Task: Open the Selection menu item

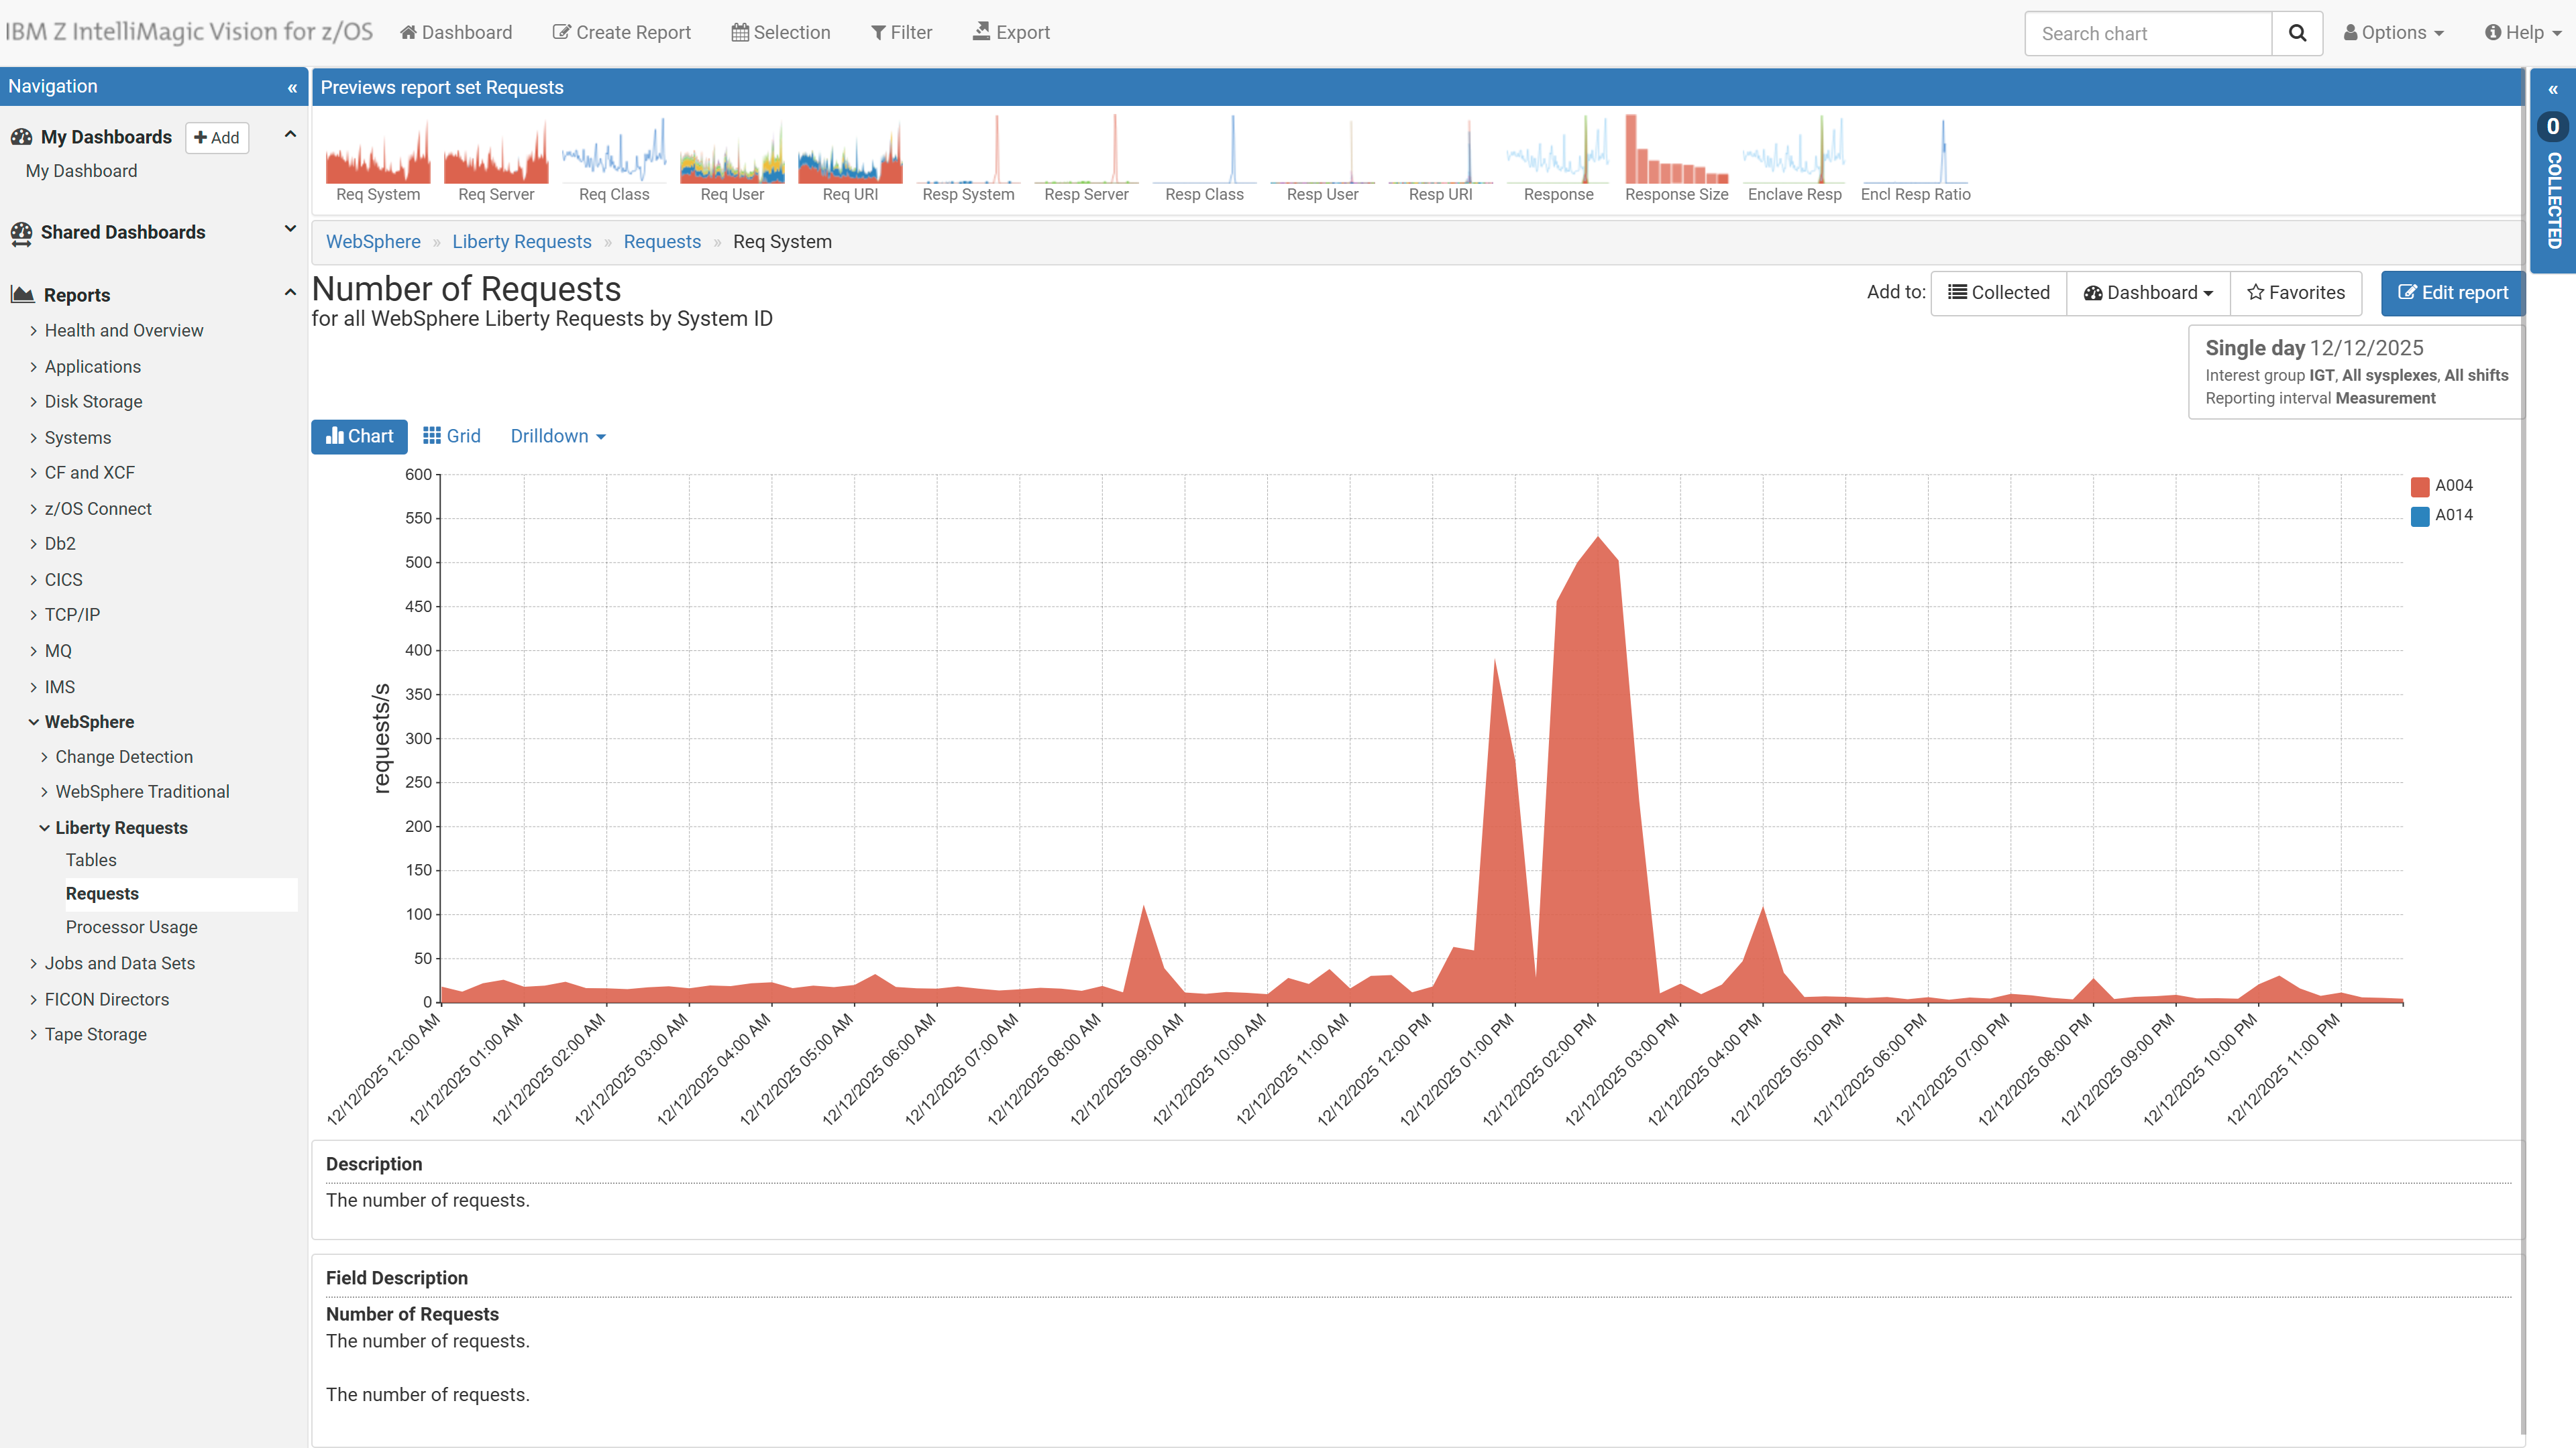Action: pos(780,33)
